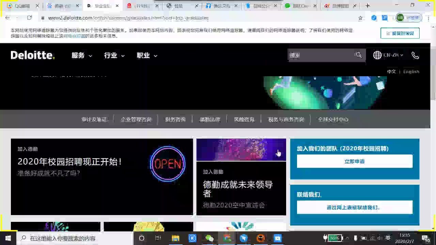The height and width of the screenshot is (245, 436).
Task: Click the 立即申请 button
Action: click(355, 161)
